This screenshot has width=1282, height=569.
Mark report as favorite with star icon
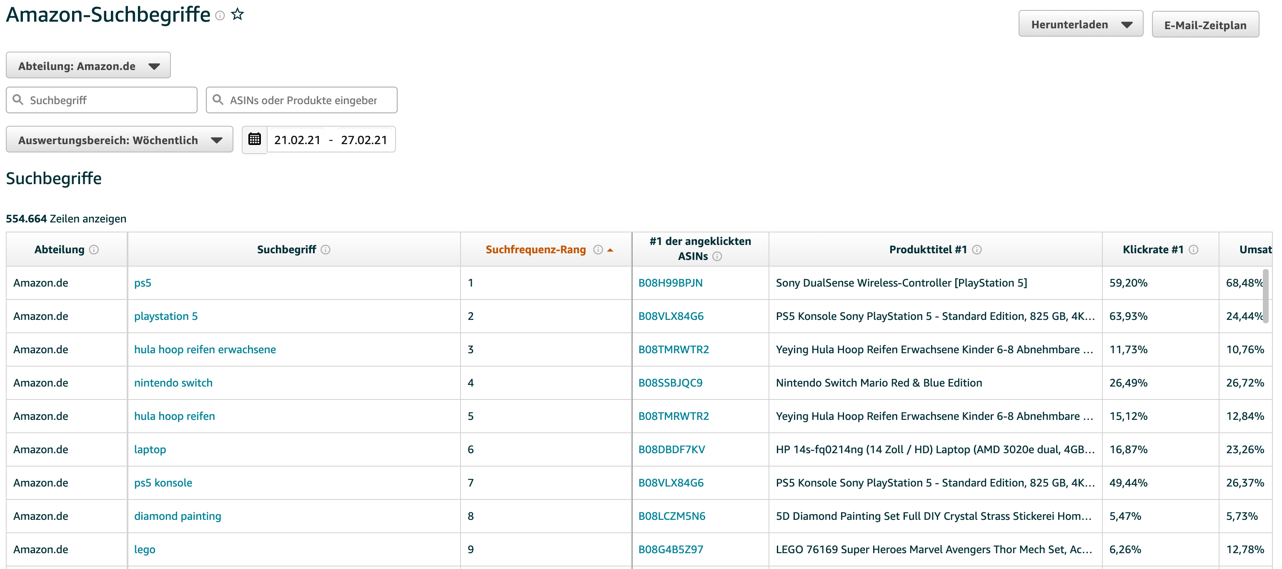pos(238,15)
